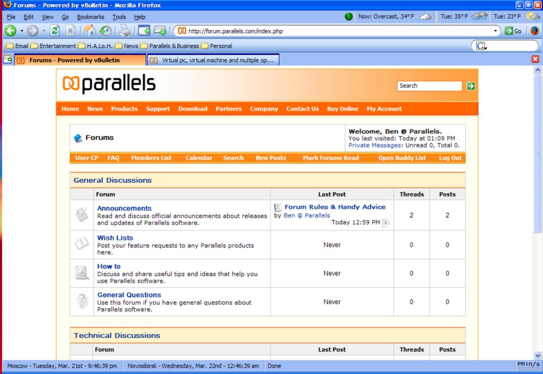Click the General Questions forum question icon
This screenshot has width=543, height=374.
[x=82, y=301]
